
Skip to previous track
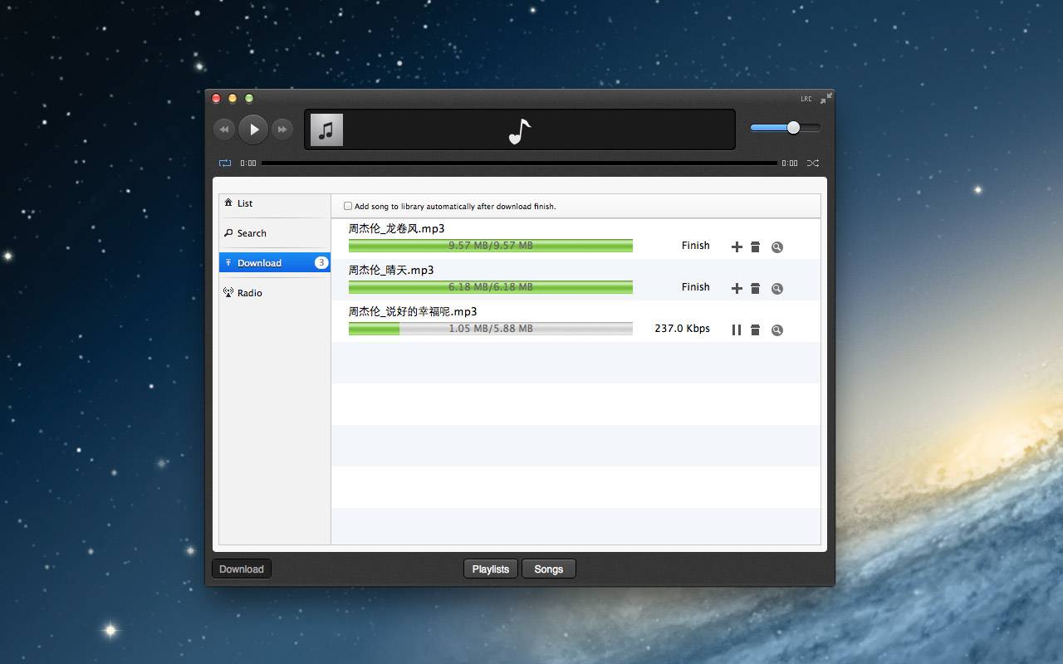224,129
